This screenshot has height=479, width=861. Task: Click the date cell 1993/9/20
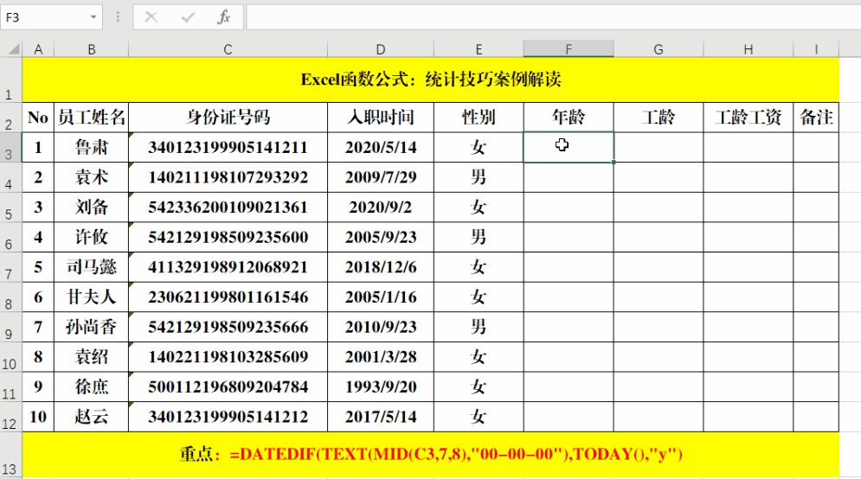point(381,386)
